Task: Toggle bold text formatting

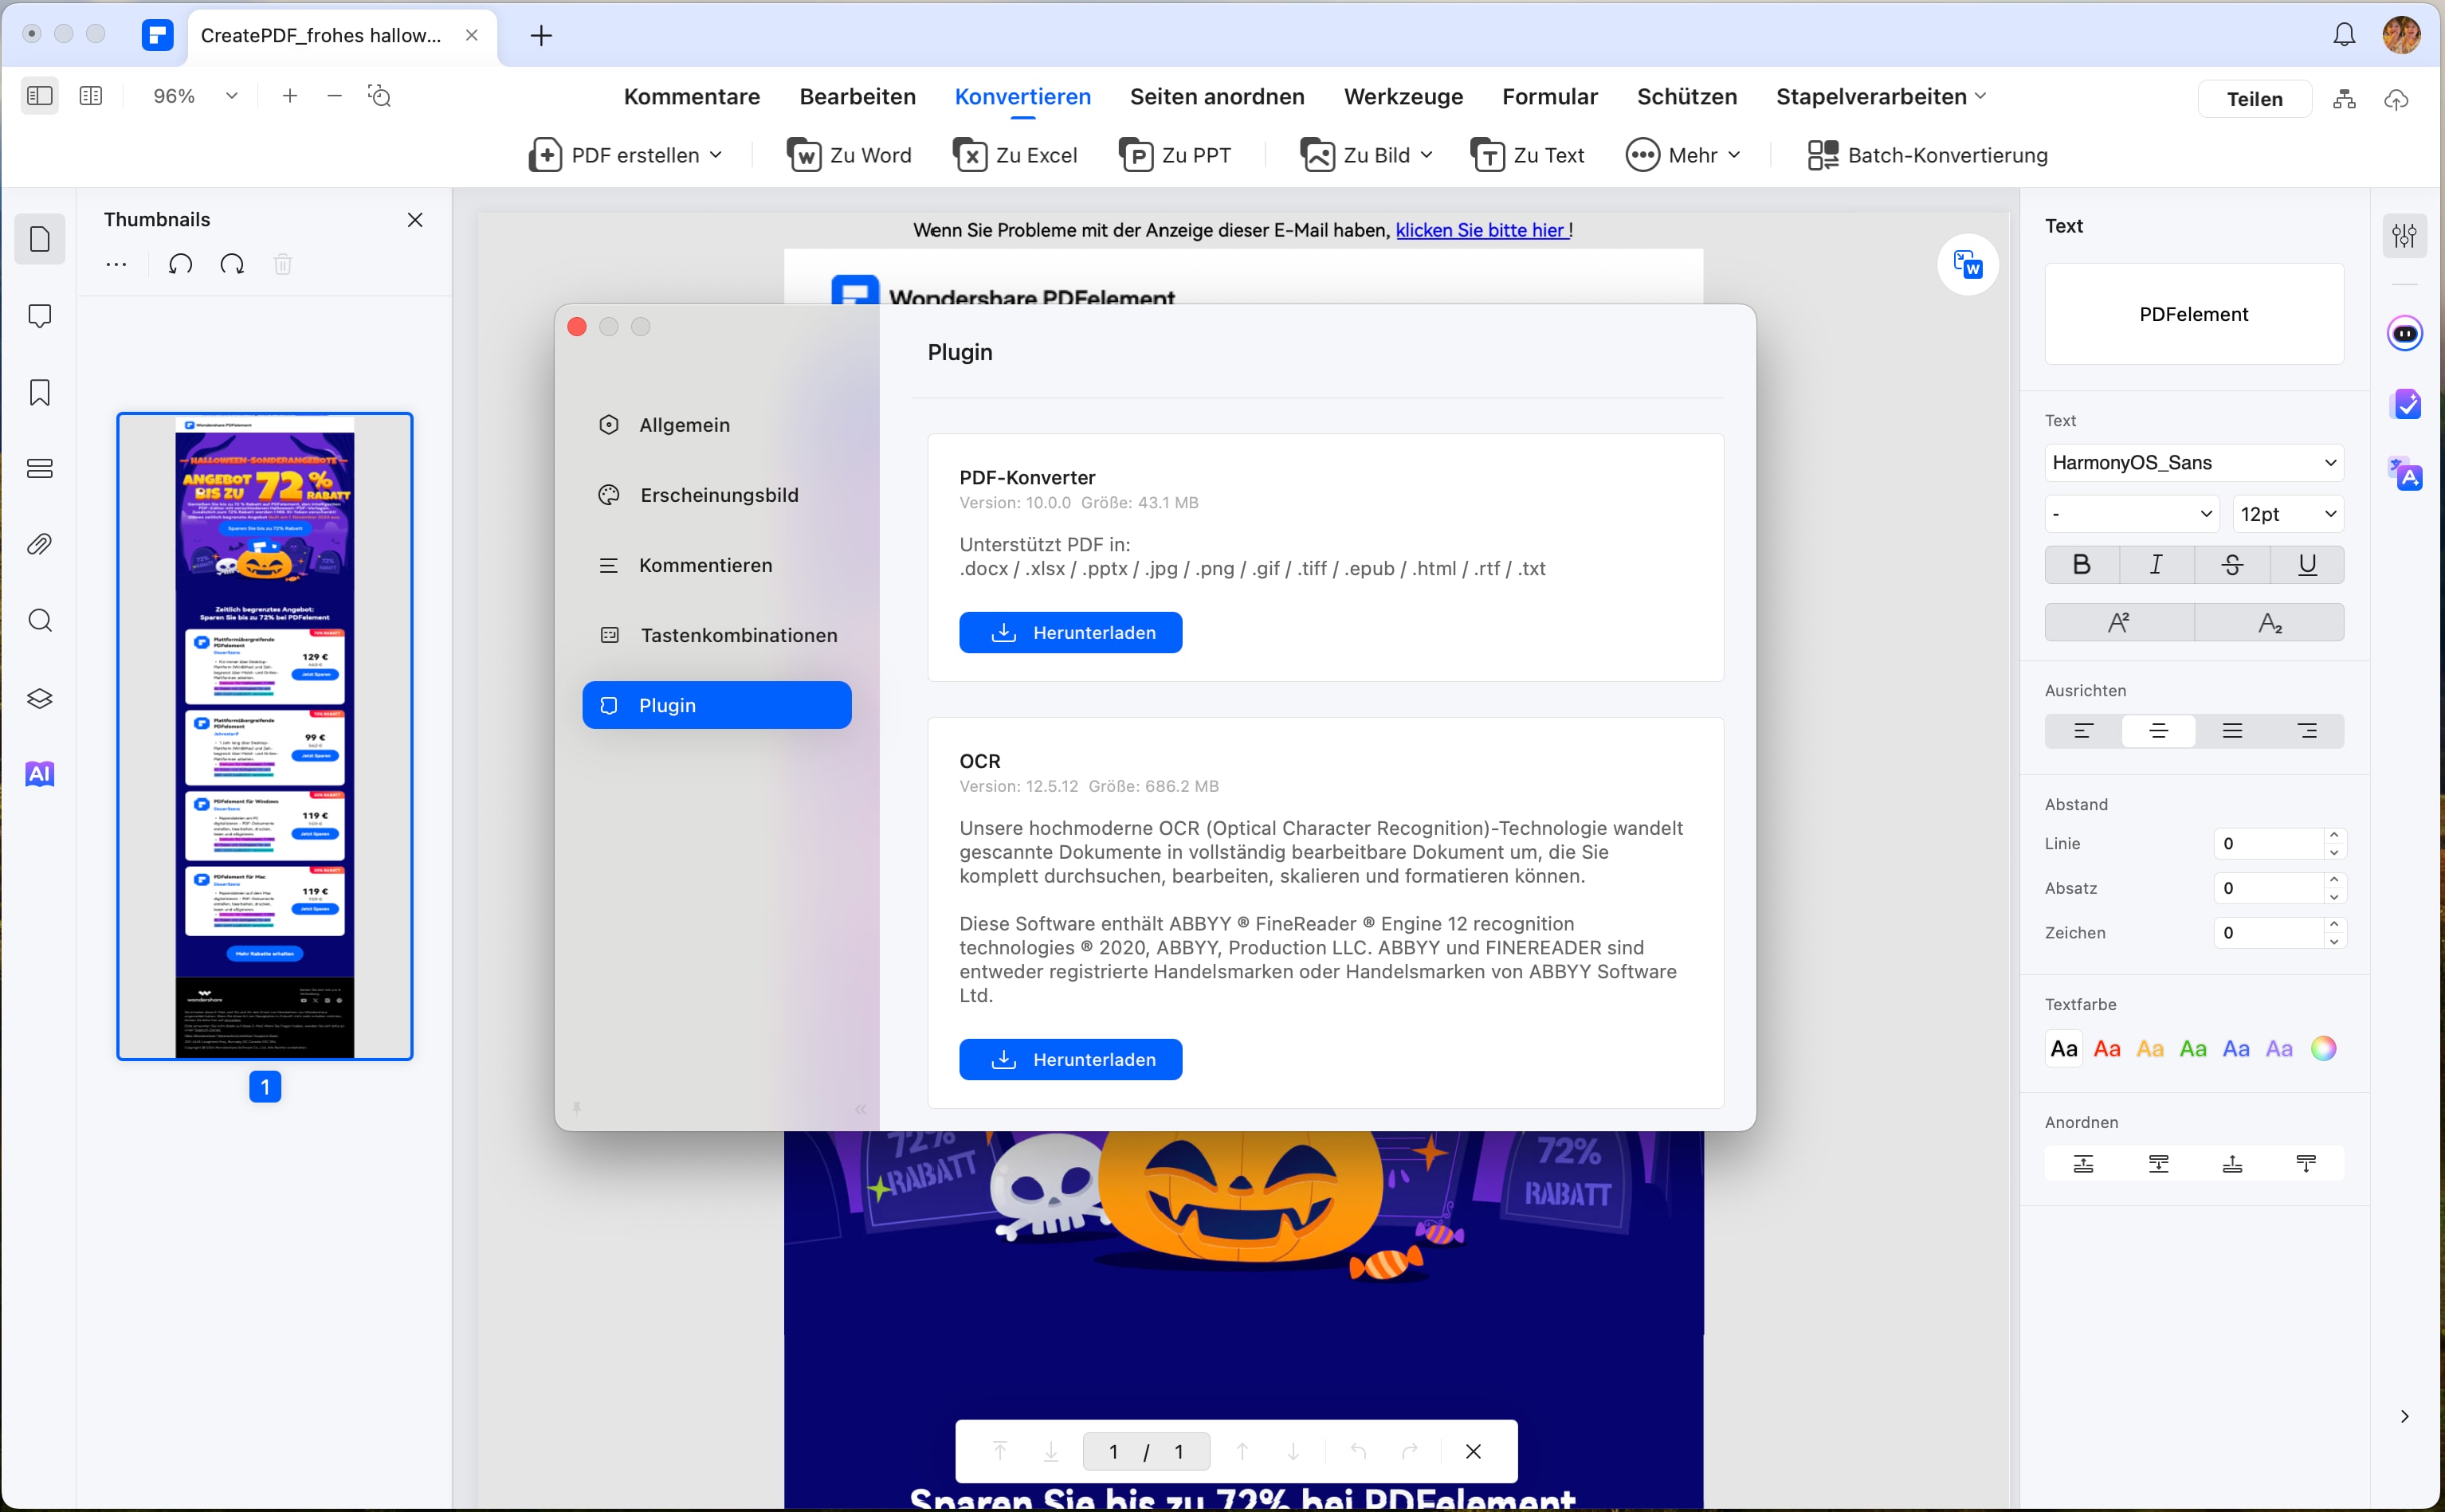Action: (x=2082, y=565)
